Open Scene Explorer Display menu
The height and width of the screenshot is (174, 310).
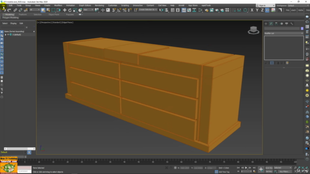14,24
